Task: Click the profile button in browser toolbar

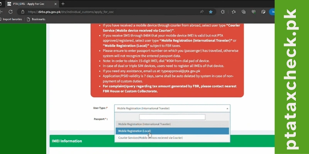Action: coord(272,12)
